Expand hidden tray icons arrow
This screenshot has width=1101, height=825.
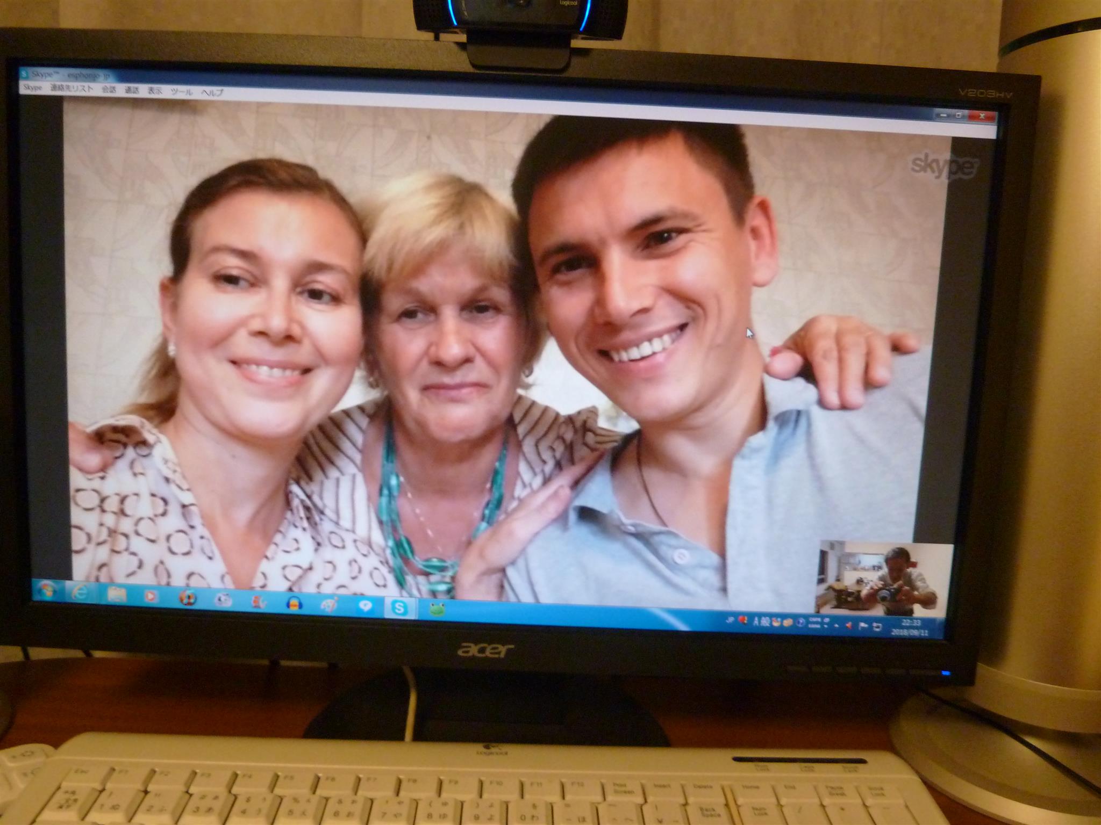(x=836, y=626)
